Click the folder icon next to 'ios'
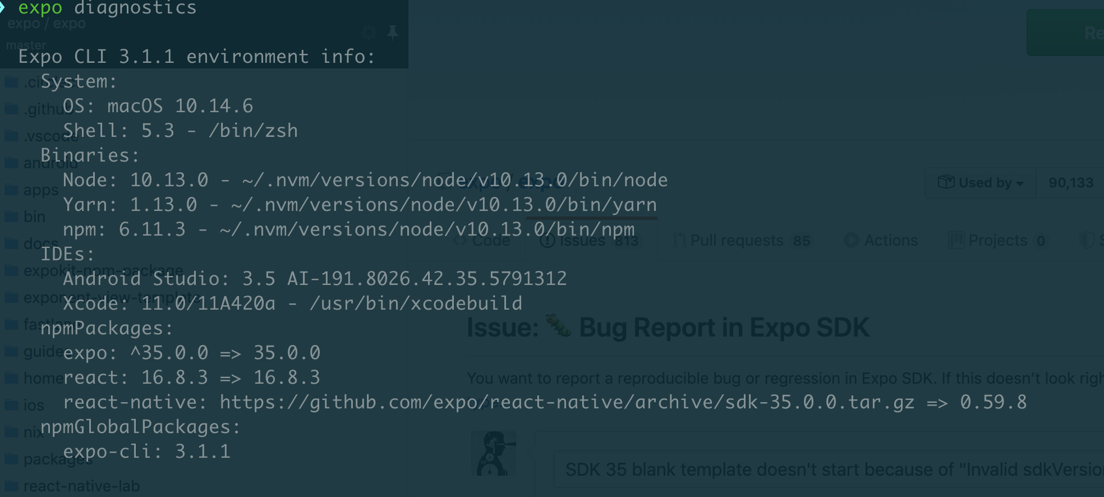1104x497 pixels. (11, 405)
